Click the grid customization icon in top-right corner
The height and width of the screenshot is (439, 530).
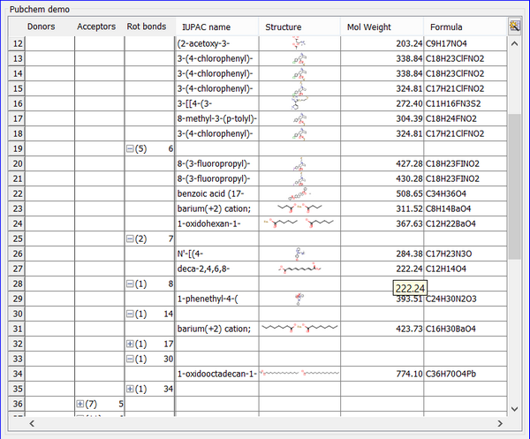click(x=514, y=26)
